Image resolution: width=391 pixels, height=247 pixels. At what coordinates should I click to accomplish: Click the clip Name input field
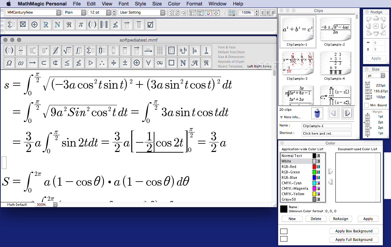pyautogui.click(x=327, y=126)
